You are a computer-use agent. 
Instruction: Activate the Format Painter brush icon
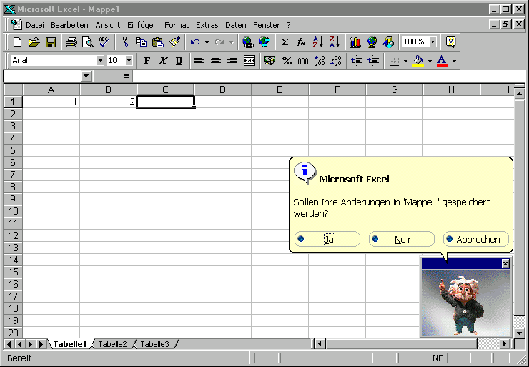click(x=174, y=42)
